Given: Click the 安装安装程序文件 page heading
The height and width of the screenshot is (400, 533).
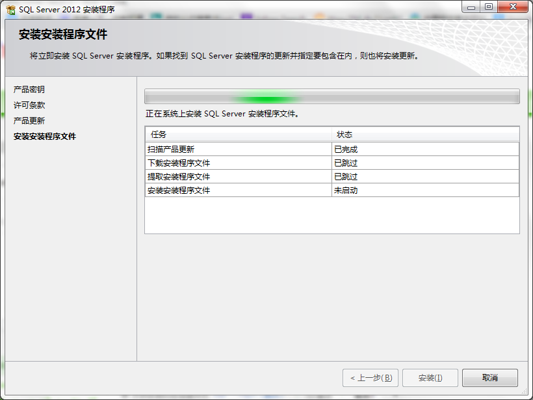Looking at the screenshot, I should coord(63,34).
